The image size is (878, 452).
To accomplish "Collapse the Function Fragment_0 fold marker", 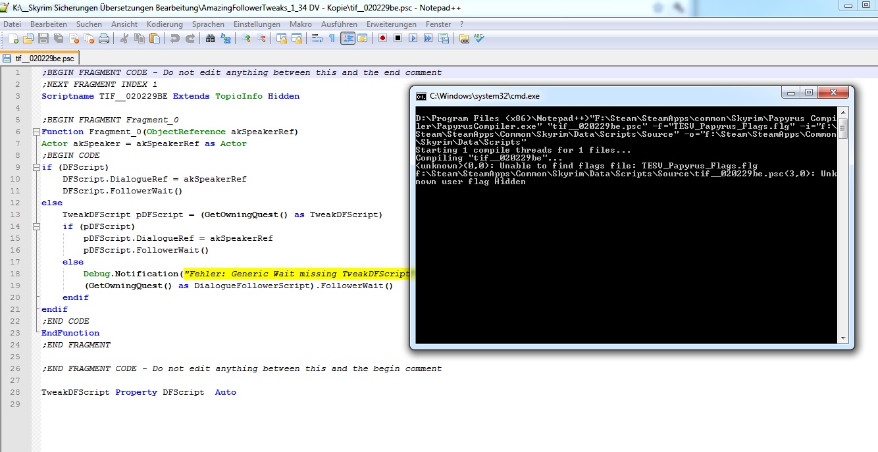I will click(36, 132).
